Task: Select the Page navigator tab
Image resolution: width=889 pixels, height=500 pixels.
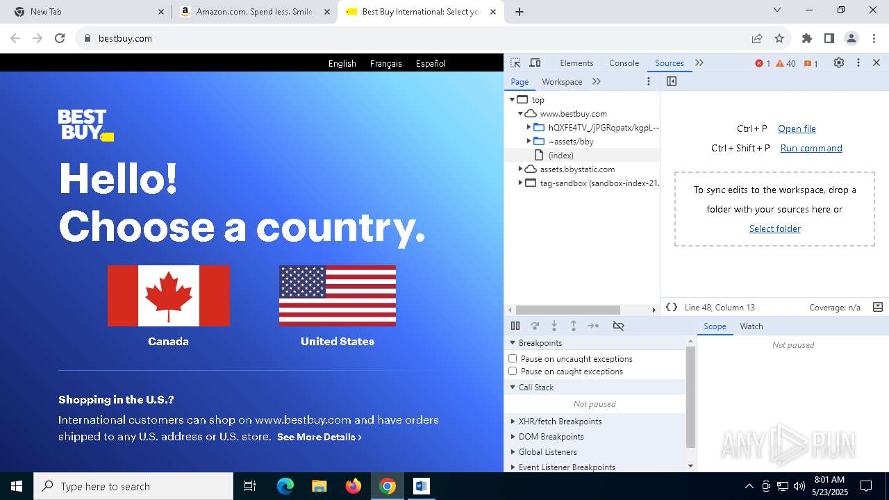Action: pyautogui.click(x=520, y=81)
